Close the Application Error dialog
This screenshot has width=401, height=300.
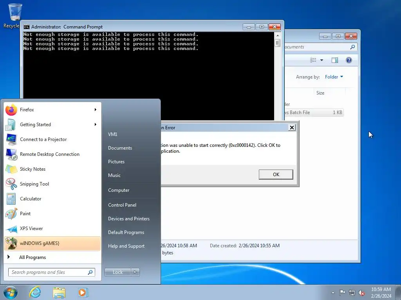pyautogui.click(x=292, y=128)
